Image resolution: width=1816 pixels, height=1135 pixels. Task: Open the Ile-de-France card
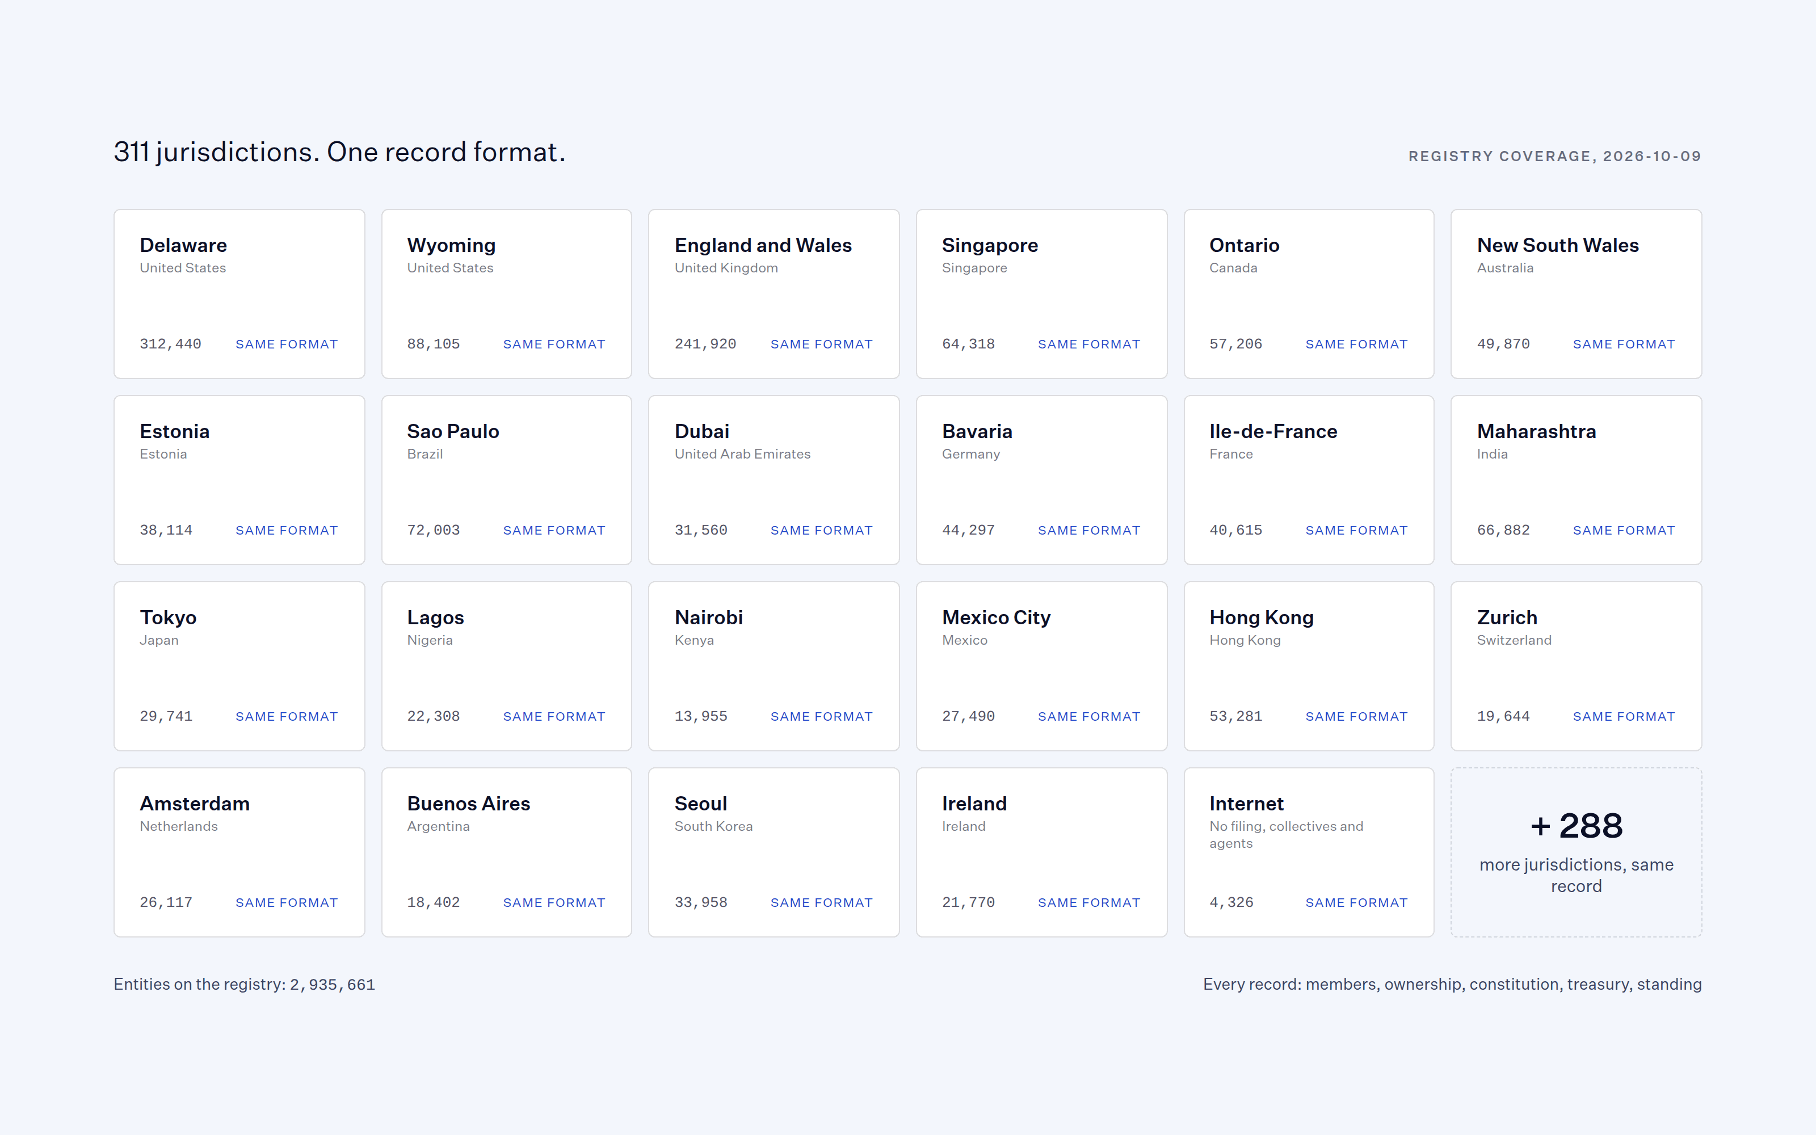pyautogui.click(x=1309, y=480)
